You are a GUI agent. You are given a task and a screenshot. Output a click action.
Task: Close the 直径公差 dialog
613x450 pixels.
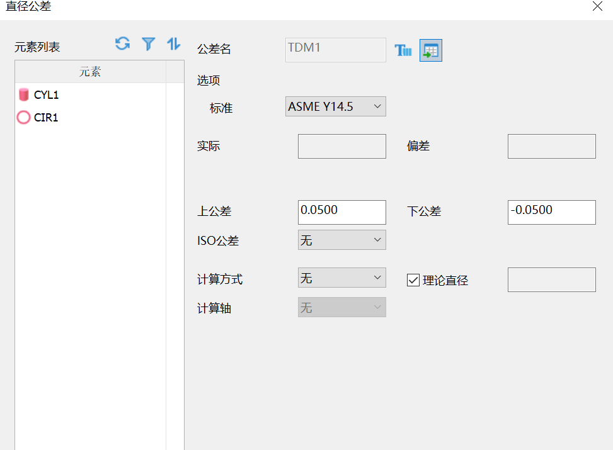click(597, 6)
